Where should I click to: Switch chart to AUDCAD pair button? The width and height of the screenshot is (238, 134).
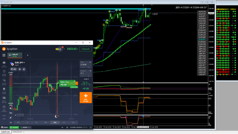202,12
